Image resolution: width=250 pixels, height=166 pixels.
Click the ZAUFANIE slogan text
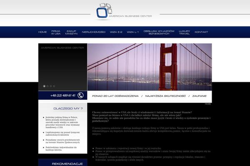(199, 96)
